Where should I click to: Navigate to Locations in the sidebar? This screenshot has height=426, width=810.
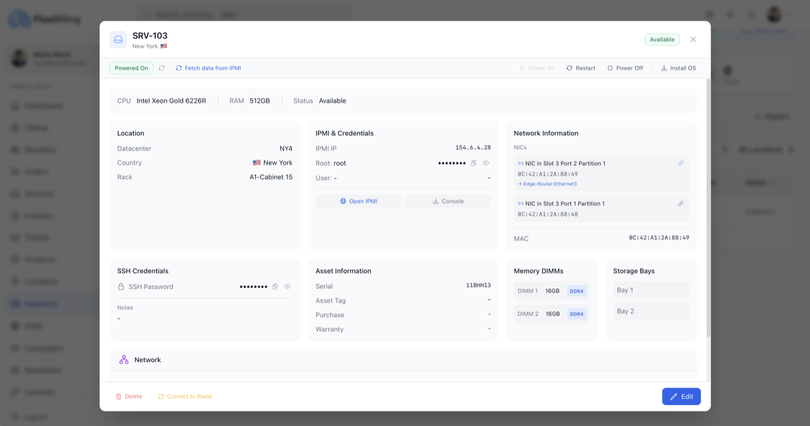pyautogui.click(x=38, y=281)
